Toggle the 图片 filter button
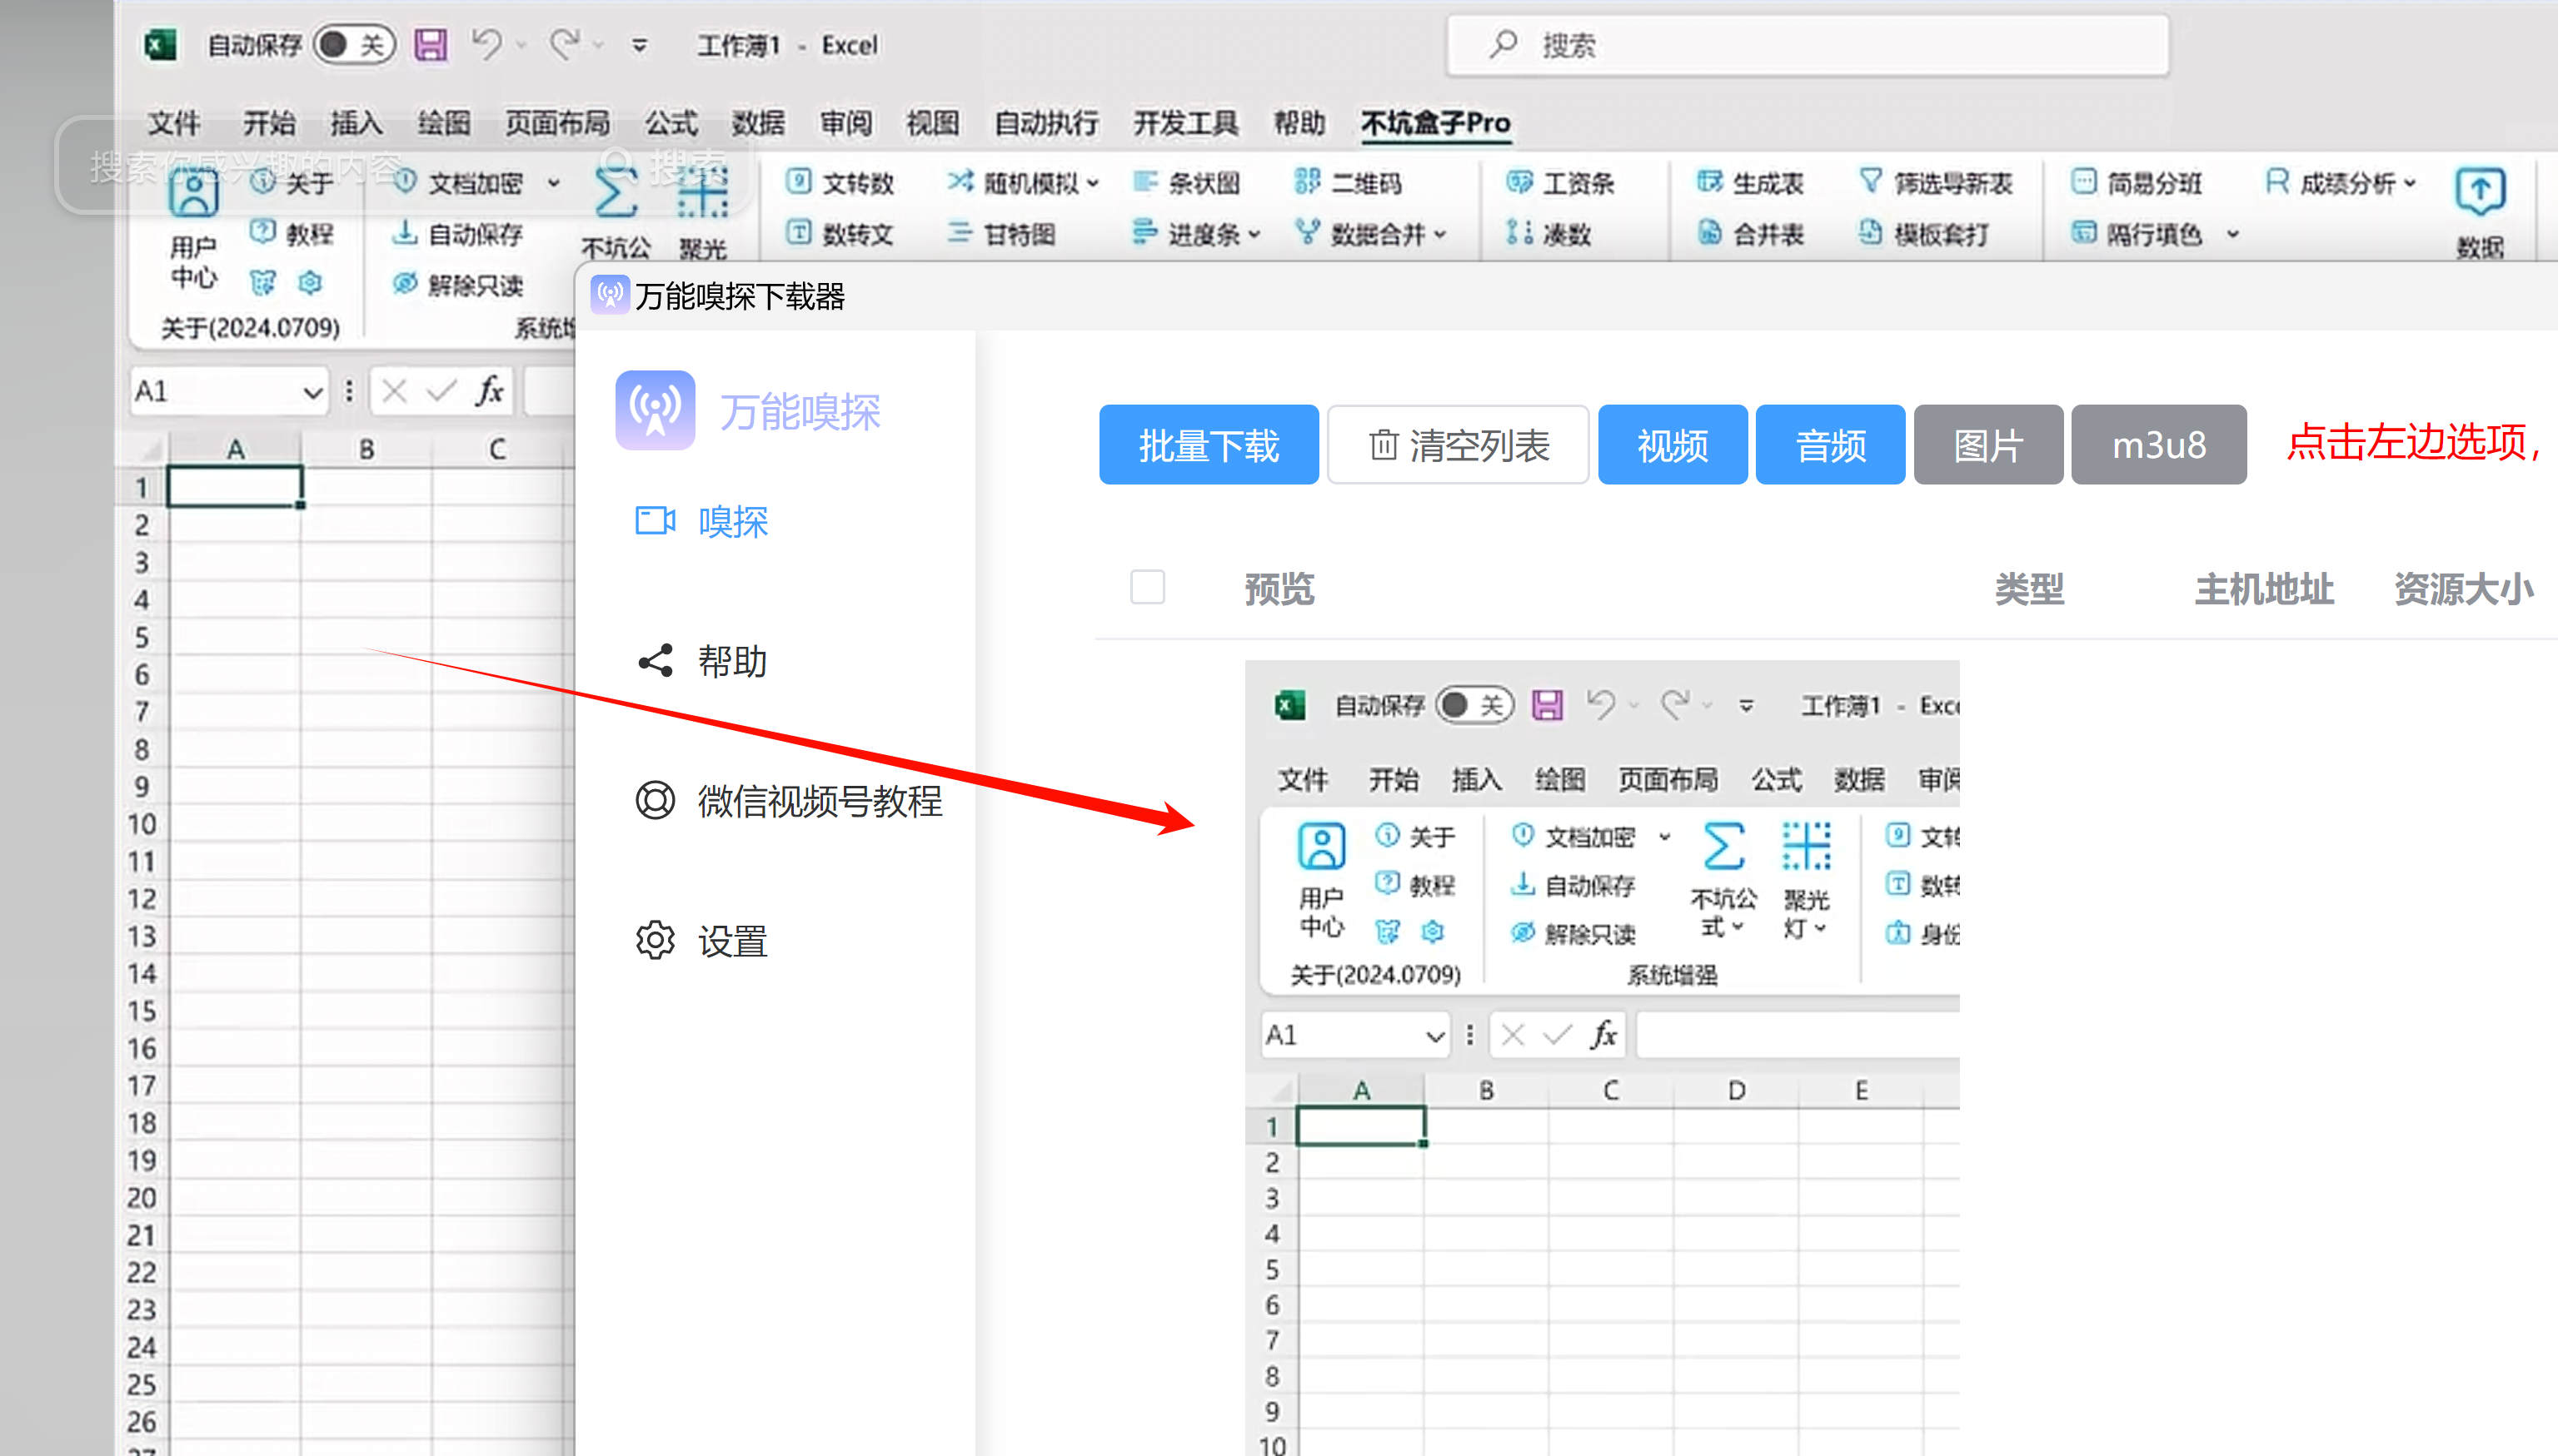The width and height of the screenshot is (2558, 1456). (x=1987, y=445)
